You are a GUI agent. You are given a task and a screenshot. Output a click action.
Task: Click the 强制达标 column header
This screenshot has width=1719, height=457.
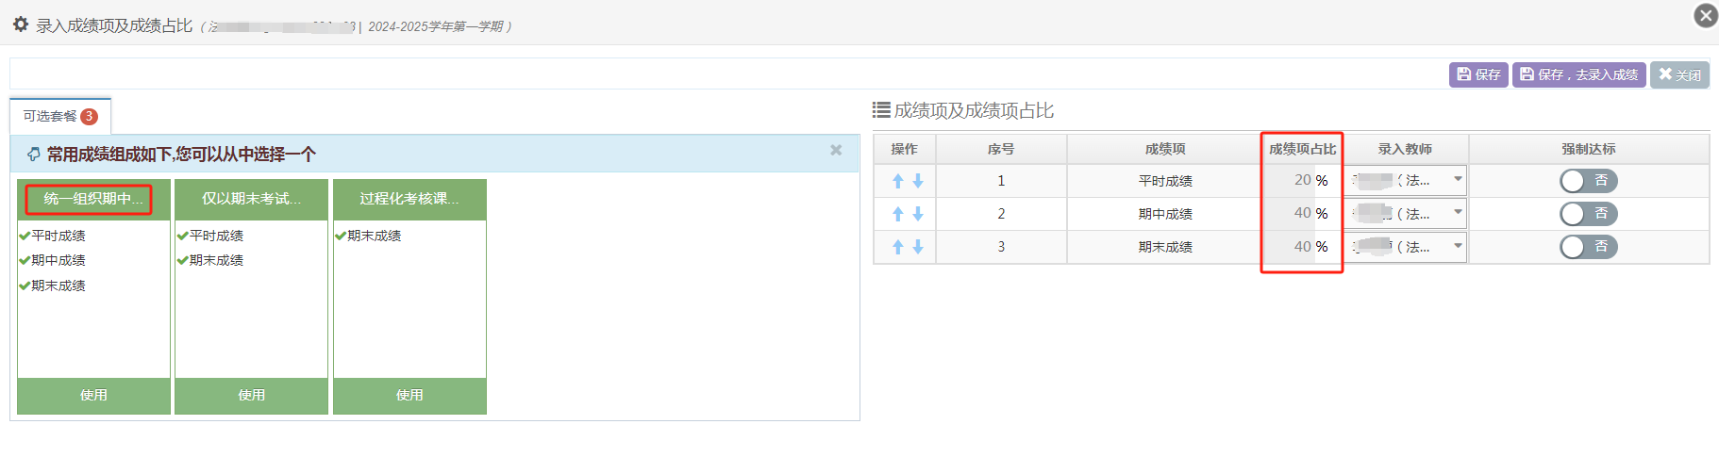[x=1589, y=149]
